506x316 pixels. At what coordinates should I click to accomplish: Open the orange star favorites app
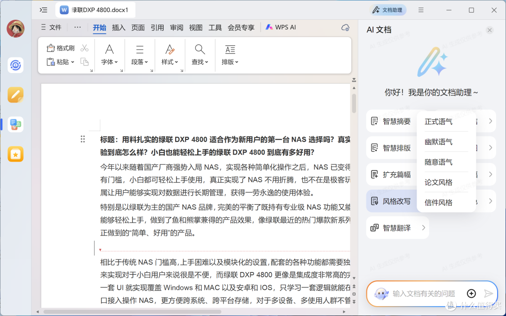[x=15, y=154]
